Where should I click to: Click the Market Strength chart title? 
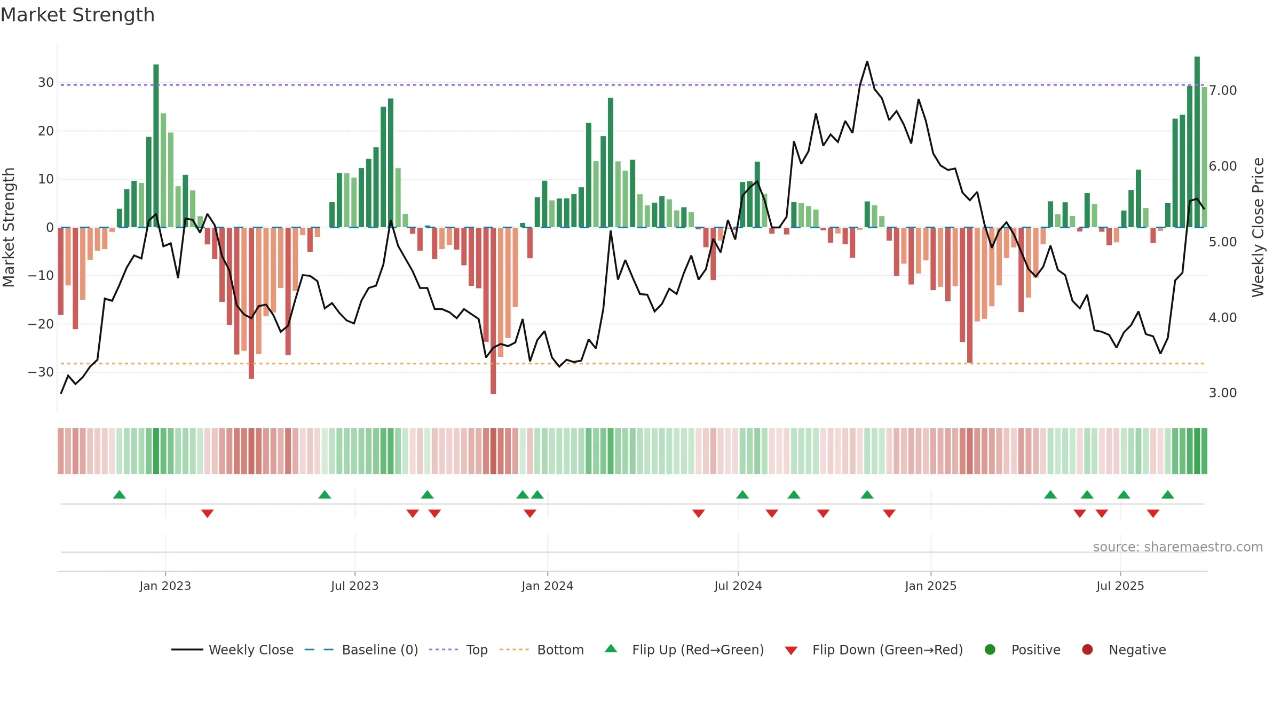coord(77,15)
